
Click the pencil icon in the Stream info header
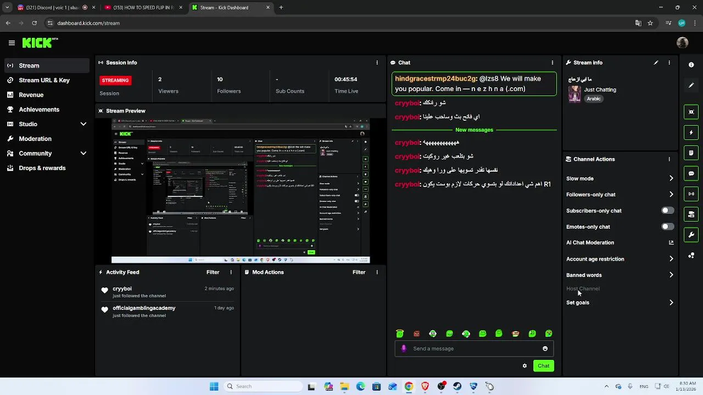656,63
